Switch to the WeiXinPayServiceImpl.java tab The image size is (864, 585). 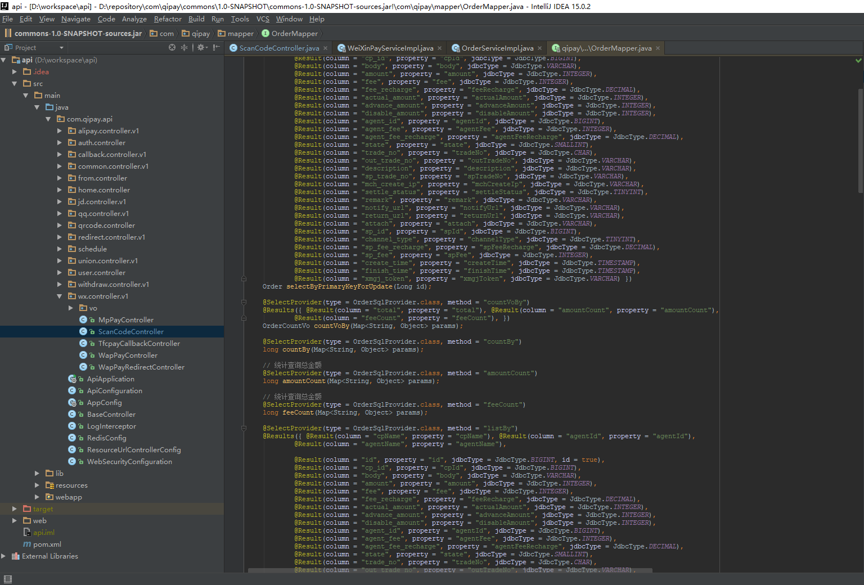[x=390, y=48]
